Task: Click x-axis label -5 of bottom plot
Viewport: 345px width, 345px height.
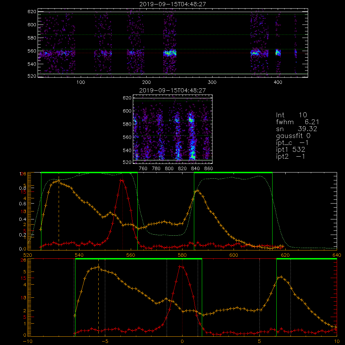Action: pyautogui.click(x=105, y=342)
